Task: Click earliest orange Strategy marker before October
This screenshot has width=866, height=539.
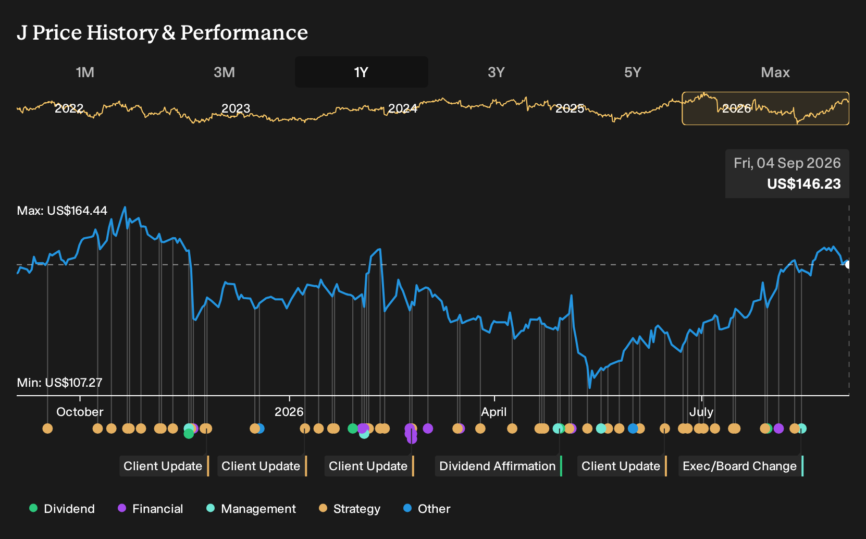Action: coord(47,428)
